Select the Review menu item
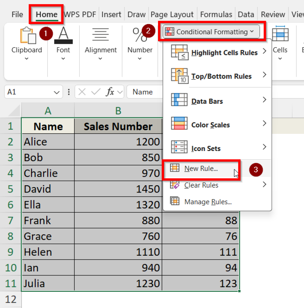The width and height of the screenshot is (304, 308). [x=272, y=14]
